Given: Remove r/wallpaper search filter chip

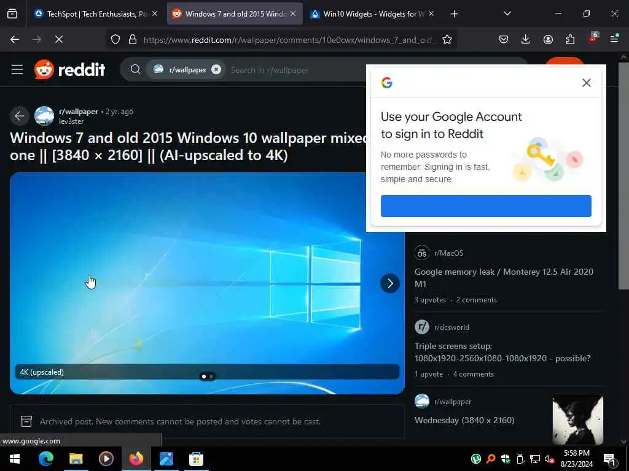Looking at the screenshot, I should (216, 70).
